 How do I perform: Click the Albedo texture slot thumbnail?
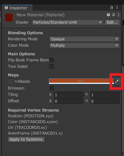click(x=11, y=81)
